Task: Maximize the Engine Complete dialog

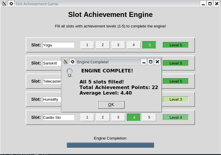Action: [151, 62]
